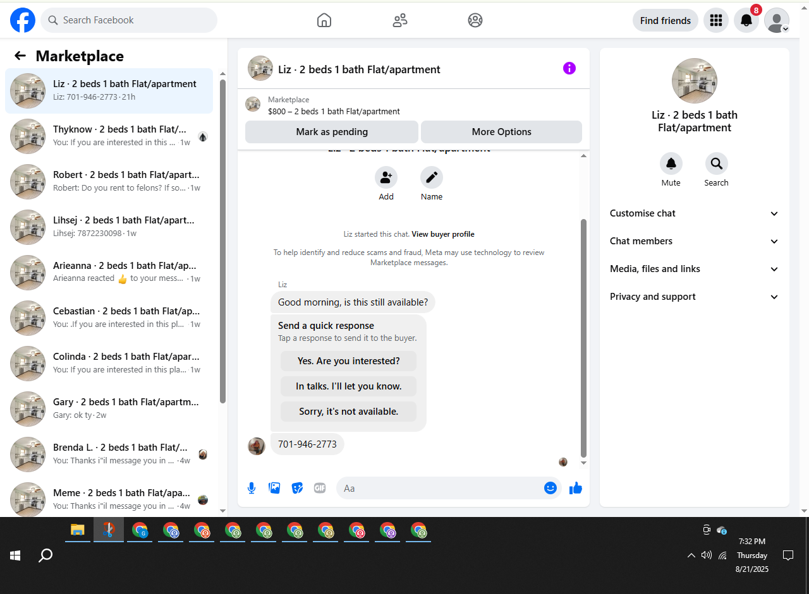Open Gary conversation in chat list

coord(109,409)
